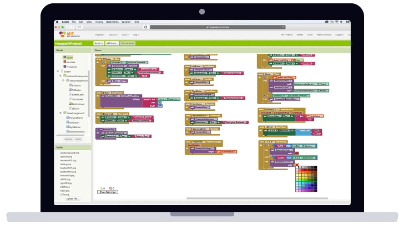
Task: Click the red error counter icon
Action: (112, 188)
